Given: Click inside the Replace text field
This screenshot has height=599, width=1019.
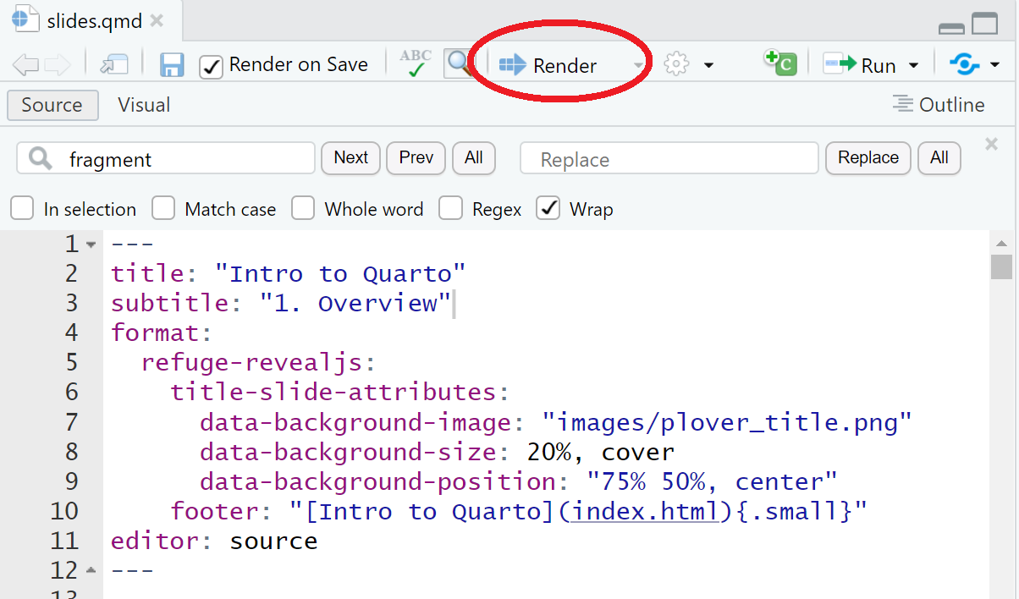Looking at the screenshot, I should (669, 158).
